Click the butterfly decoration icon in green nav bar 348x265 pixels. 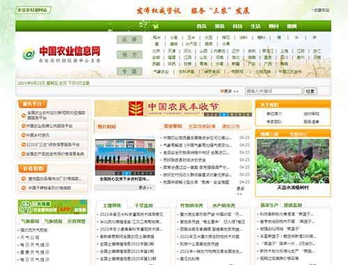pyautogui.click(x=156, y=26)
